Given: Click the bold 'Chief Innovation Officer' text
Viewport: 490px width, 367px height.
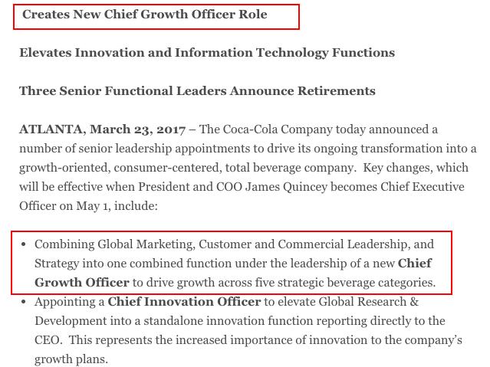Looking at the screenshot, I should (x=184, y=302).
